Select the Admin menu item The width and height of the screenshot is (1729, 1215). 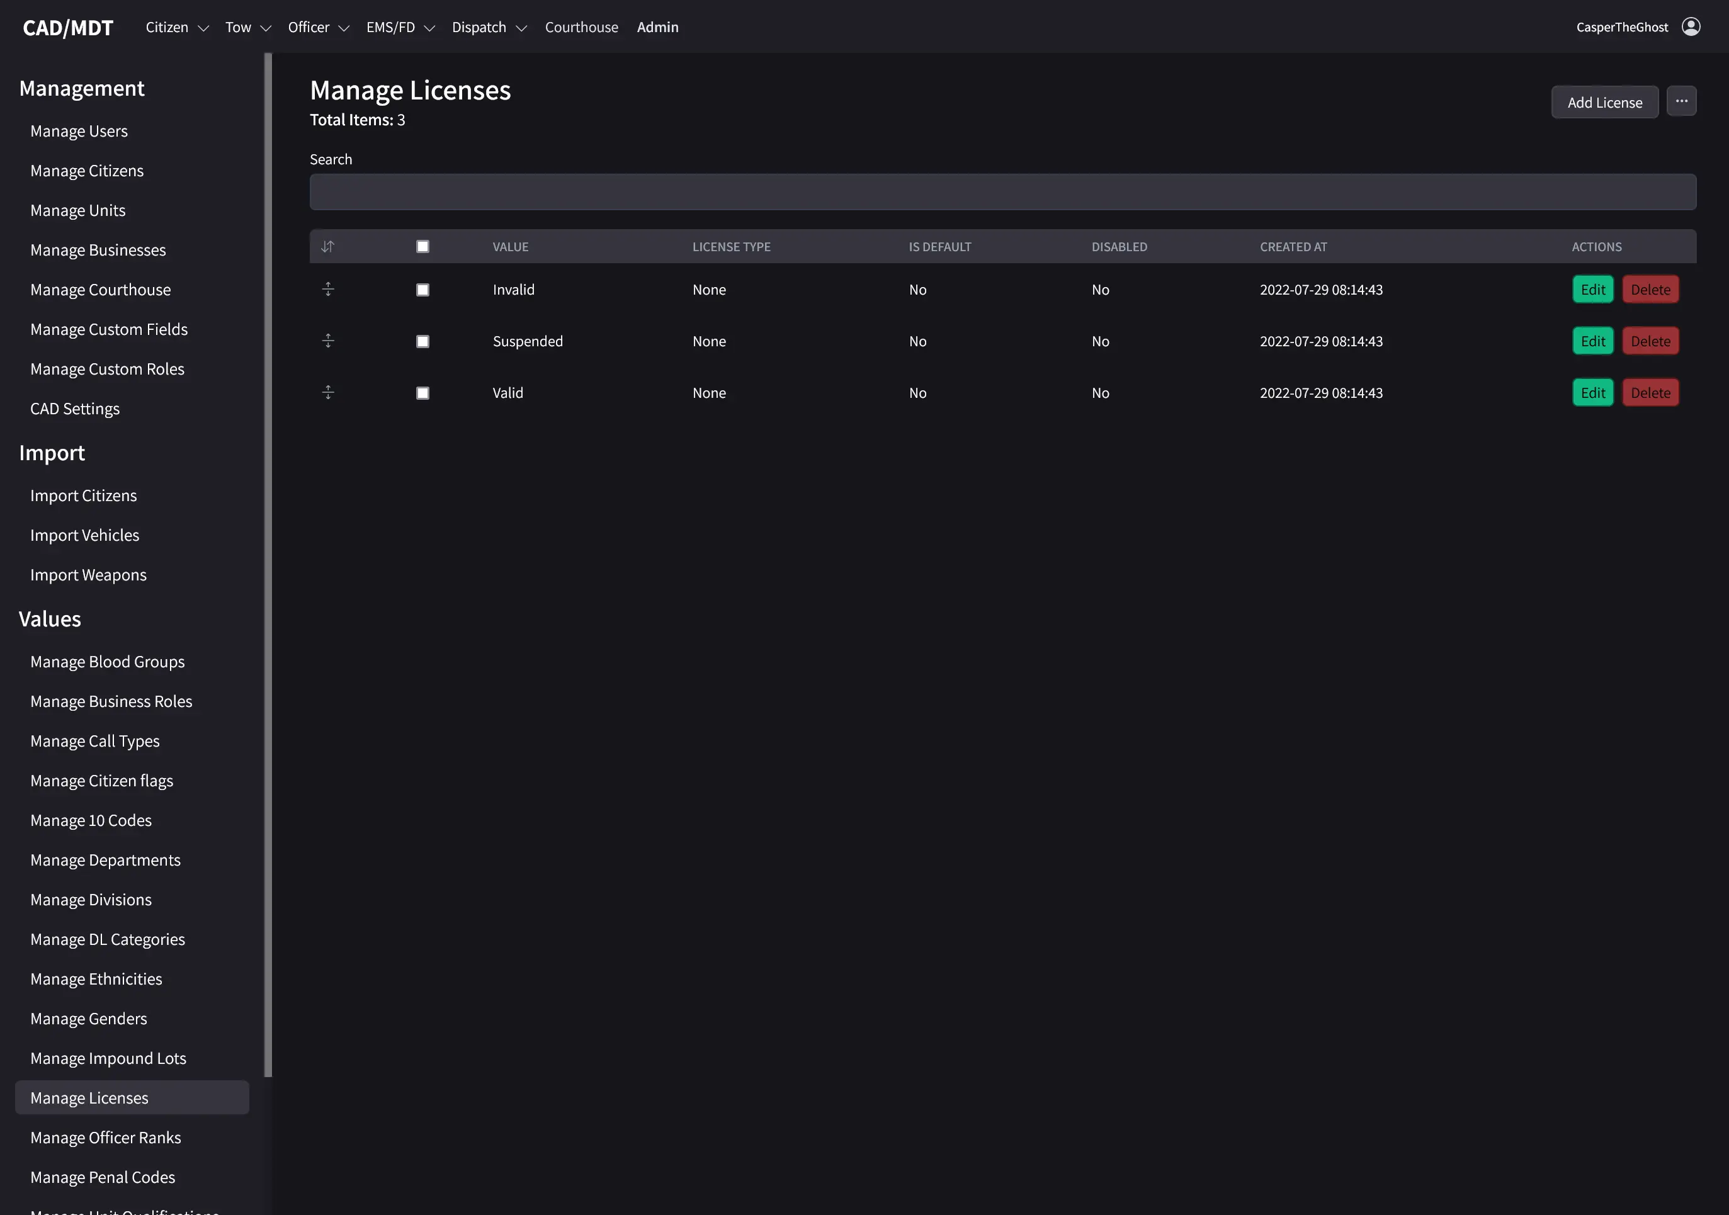click(x=657, y=27)
